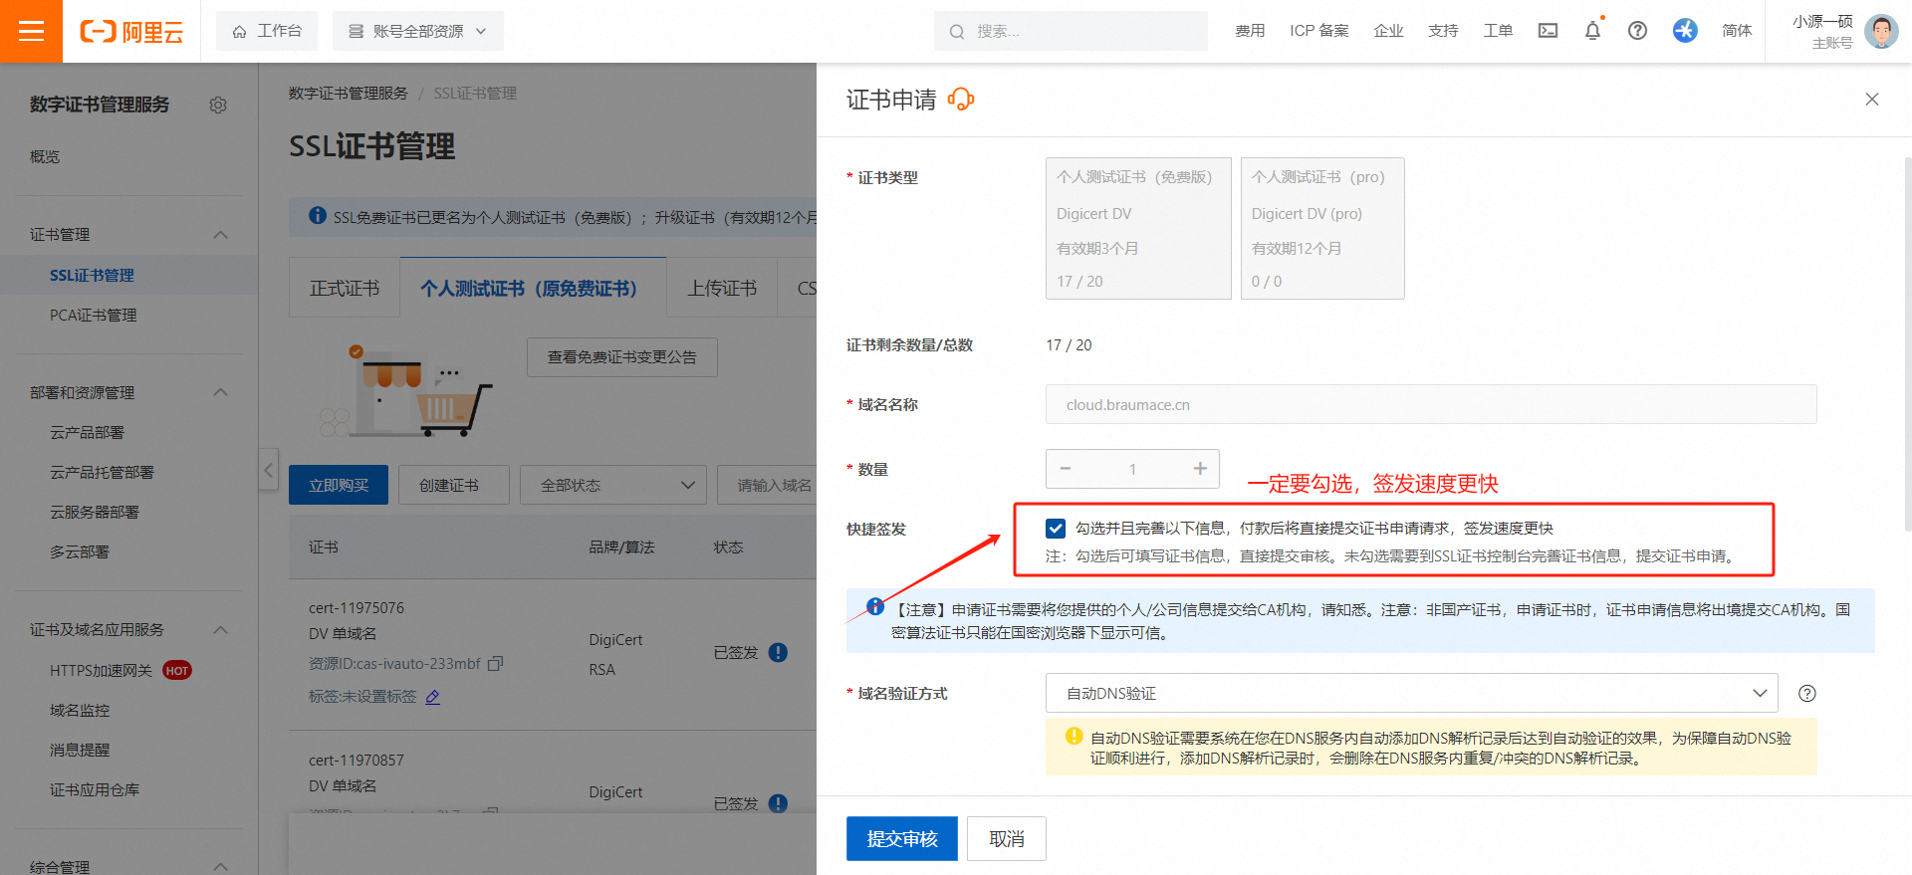Open the help question mark icon in header
This screenshot has width=1912, height=875.
pyautogui.click(x=1637, y=31)
